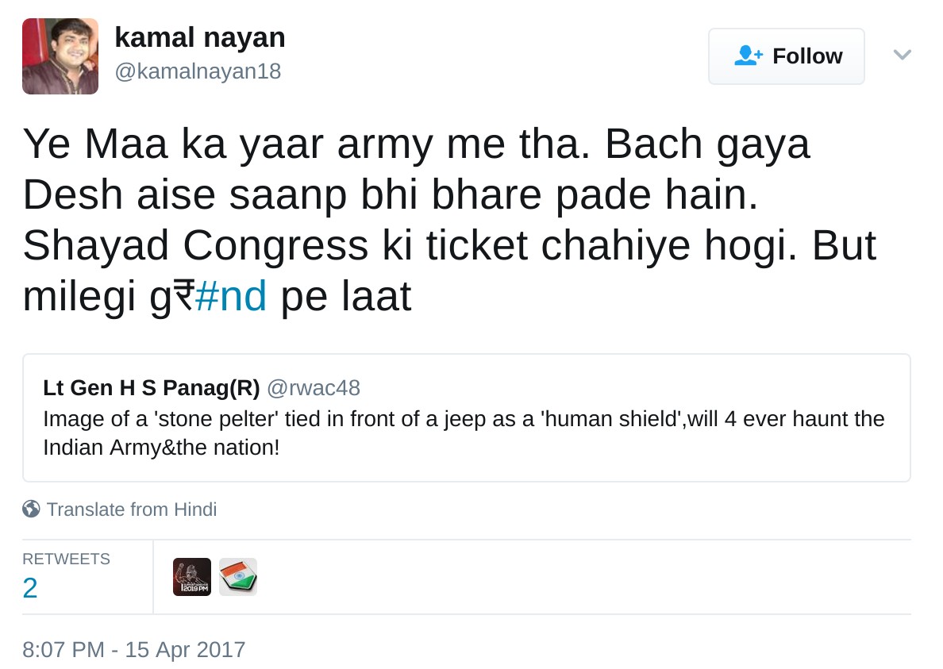Viewport: 943px width, 669px height.
Task: Follow the kamal nayan account
Action: point(786,56)
